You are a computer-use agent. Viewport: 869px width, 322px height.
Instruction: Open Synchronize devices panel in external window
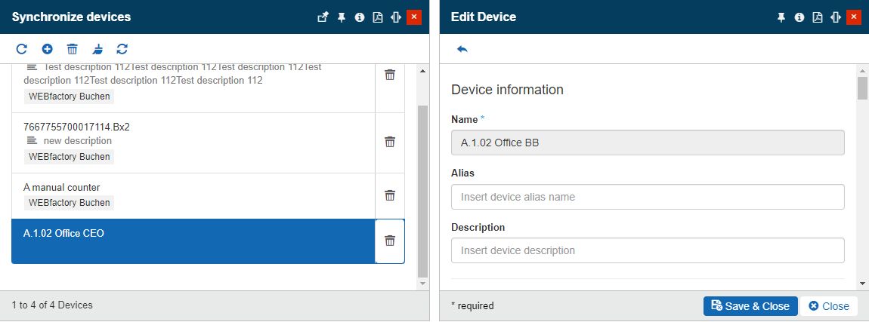coord(323,17)
